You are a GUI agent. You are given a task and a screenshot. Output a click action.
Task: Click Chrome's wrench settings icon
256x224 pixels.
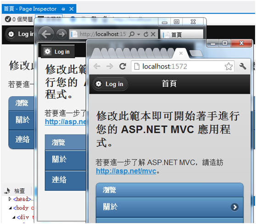(243, 67)
